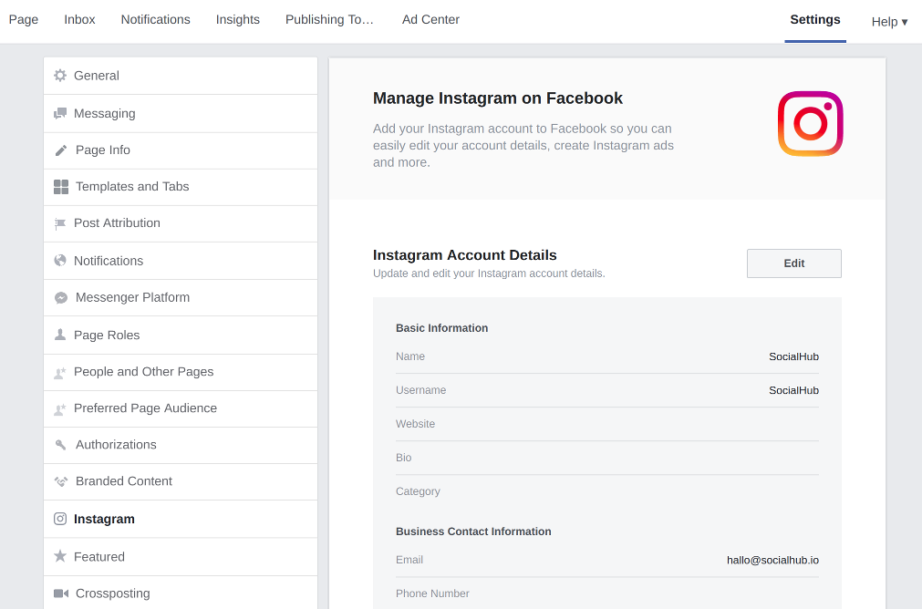Click the Page Info pencil icon
Screen dimensions: 922x609
coord(61,150)
